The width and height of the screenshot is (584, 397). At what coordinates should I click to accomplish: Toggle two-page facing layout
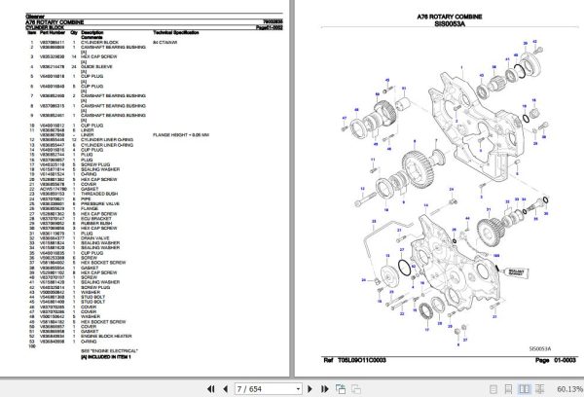coord(524,389)
